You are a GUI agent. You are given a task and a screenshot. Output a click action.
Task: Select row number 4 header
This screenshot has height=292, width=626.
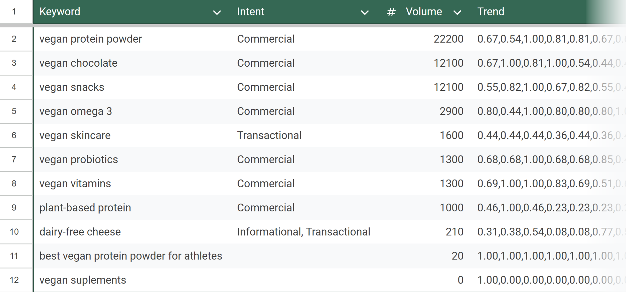[14, 87]
